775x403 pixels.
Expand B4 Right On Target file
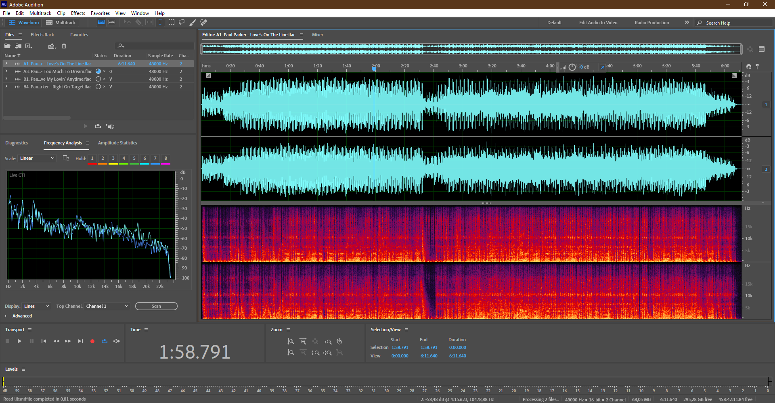[6, 87]
